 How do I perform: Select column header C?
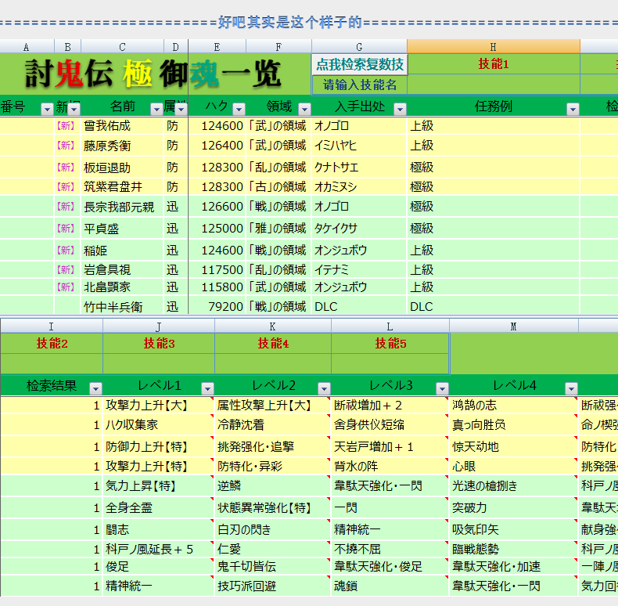point(123,47)
